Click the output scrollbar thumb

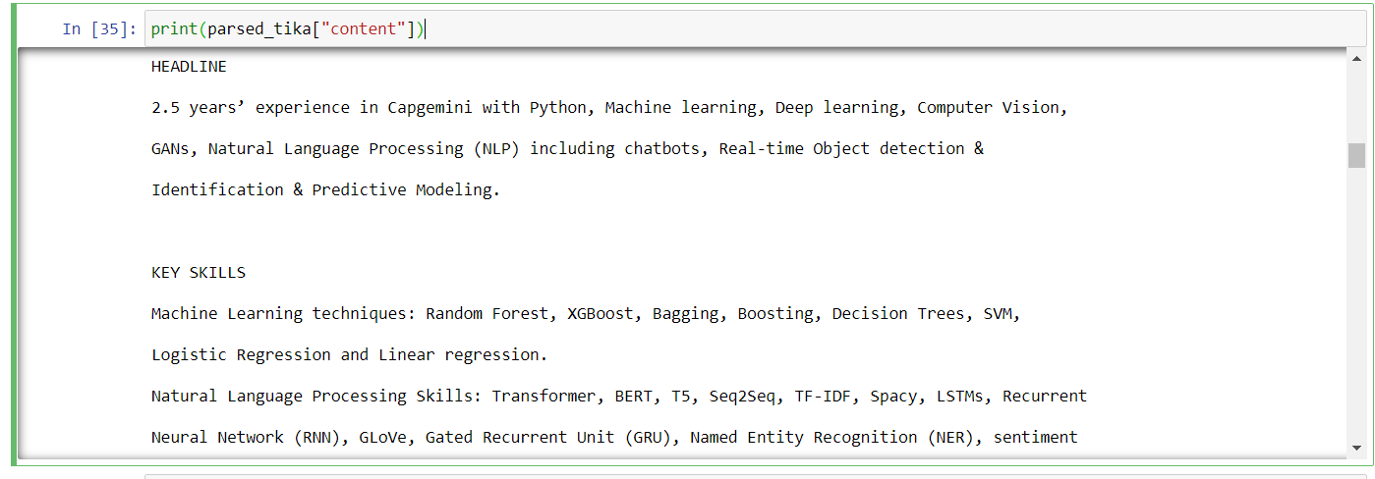pyautogui.click(x=1356, y=155)
